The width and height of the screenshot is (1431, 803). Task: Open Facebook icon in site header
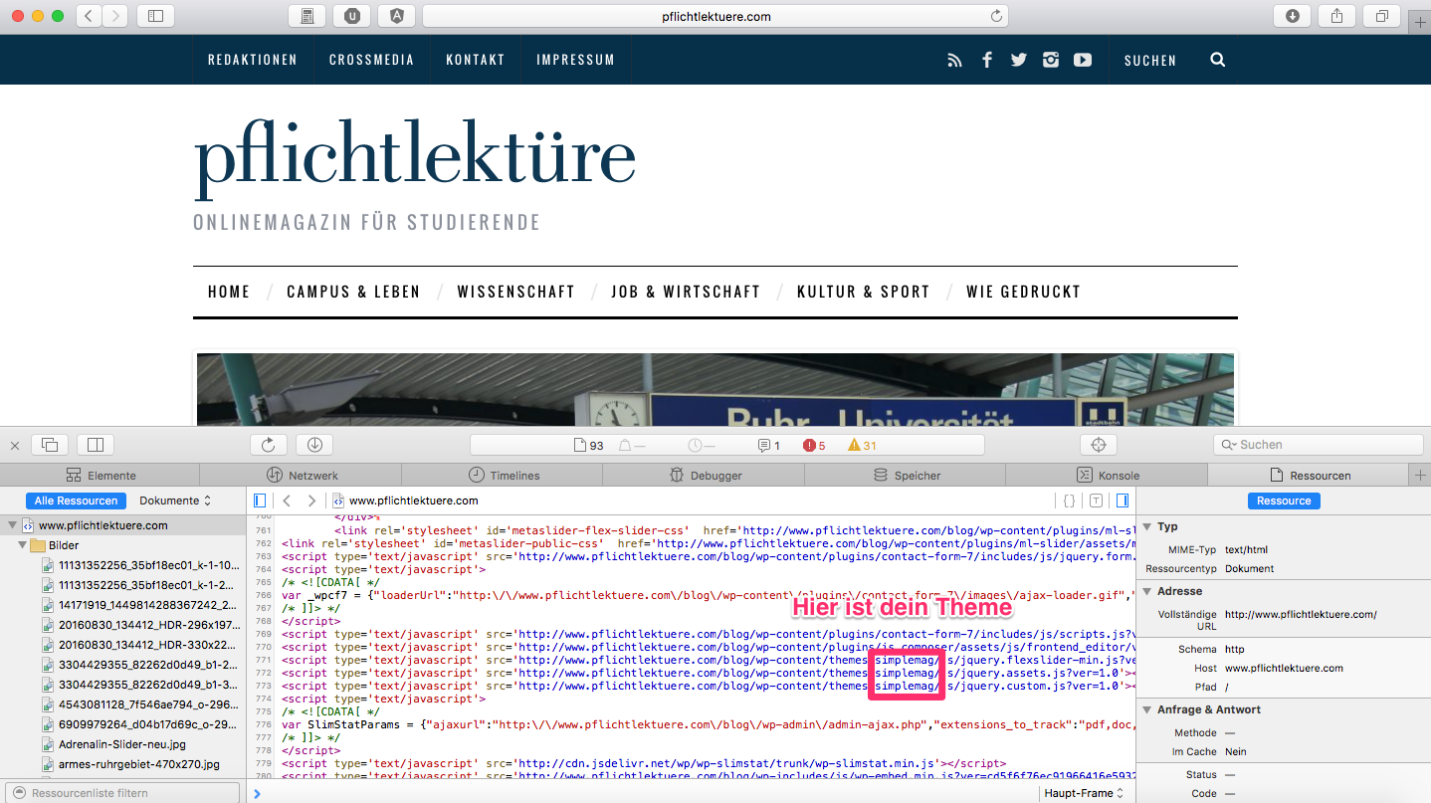(987, 60)
